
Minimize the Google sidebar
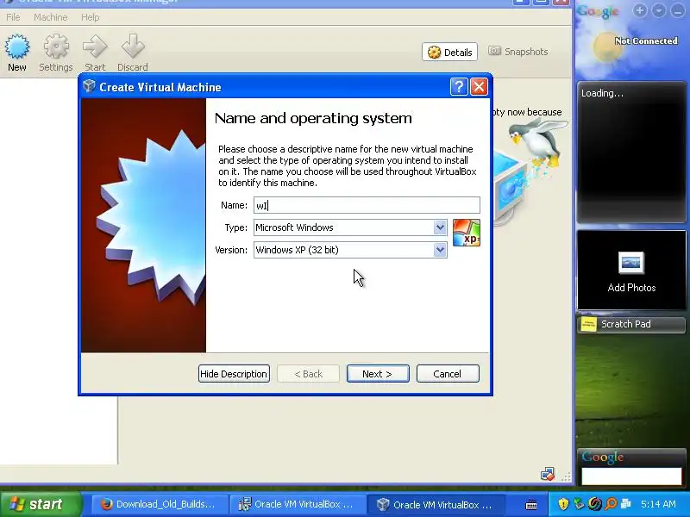tap(677, 10)
